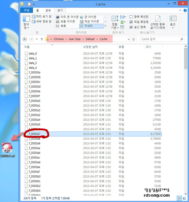Expand the layout gallery more arrow
Viewport: 189px width, 202px height.
(x=105, y=26)
